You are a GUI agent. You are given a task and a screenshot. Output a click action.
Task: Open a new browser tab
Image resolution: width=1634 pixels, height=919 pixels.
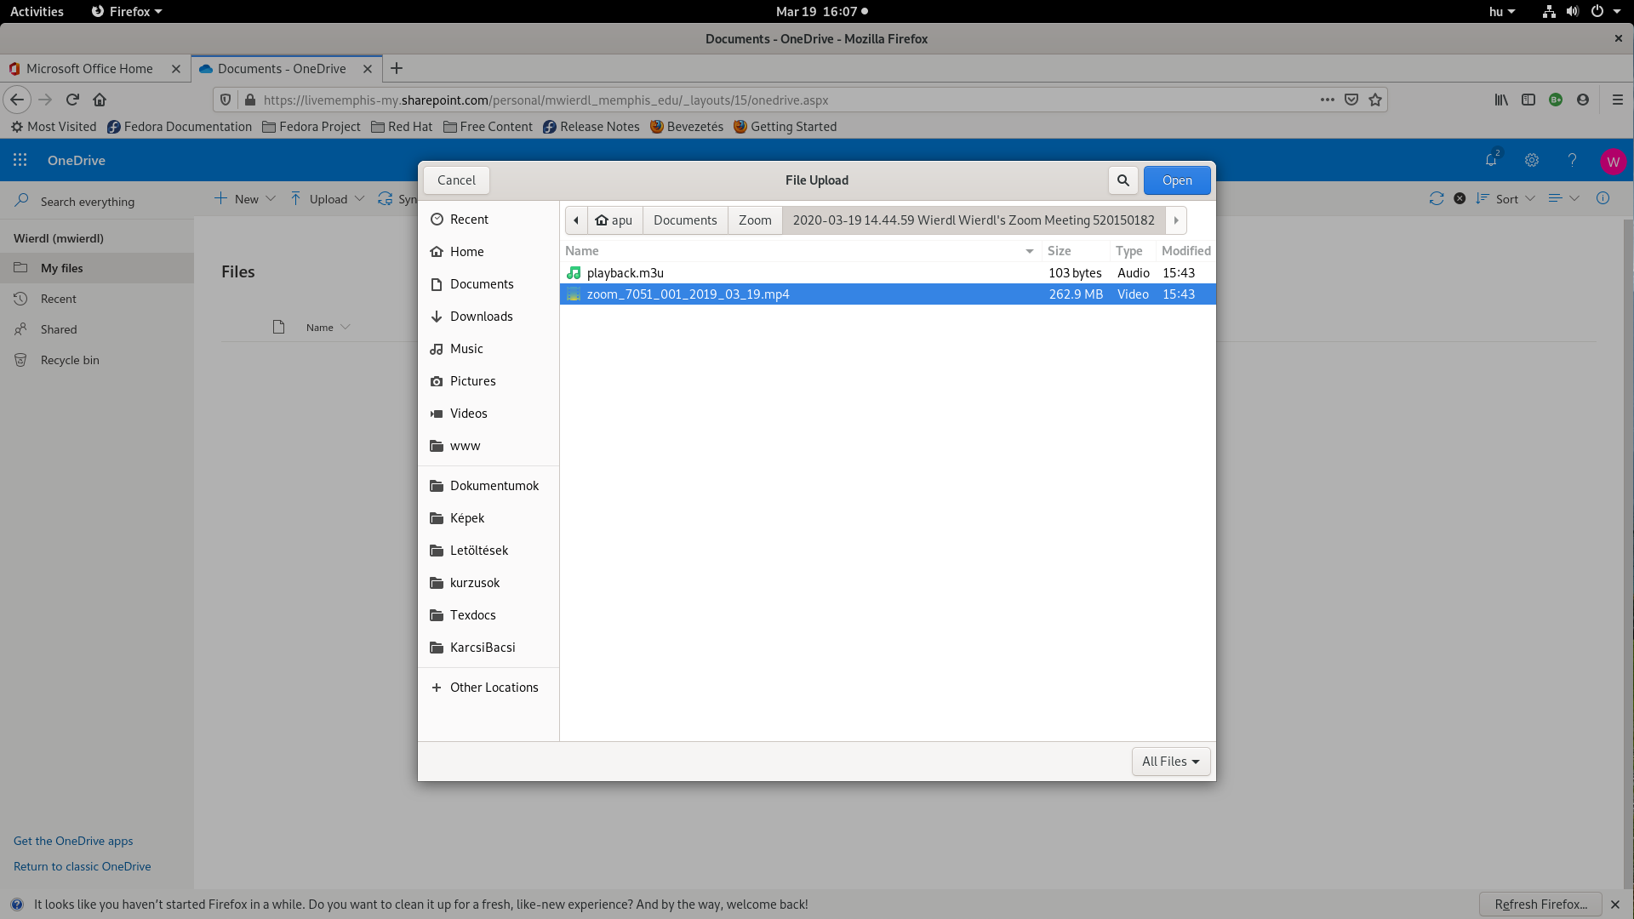click(x=397, y=69)
